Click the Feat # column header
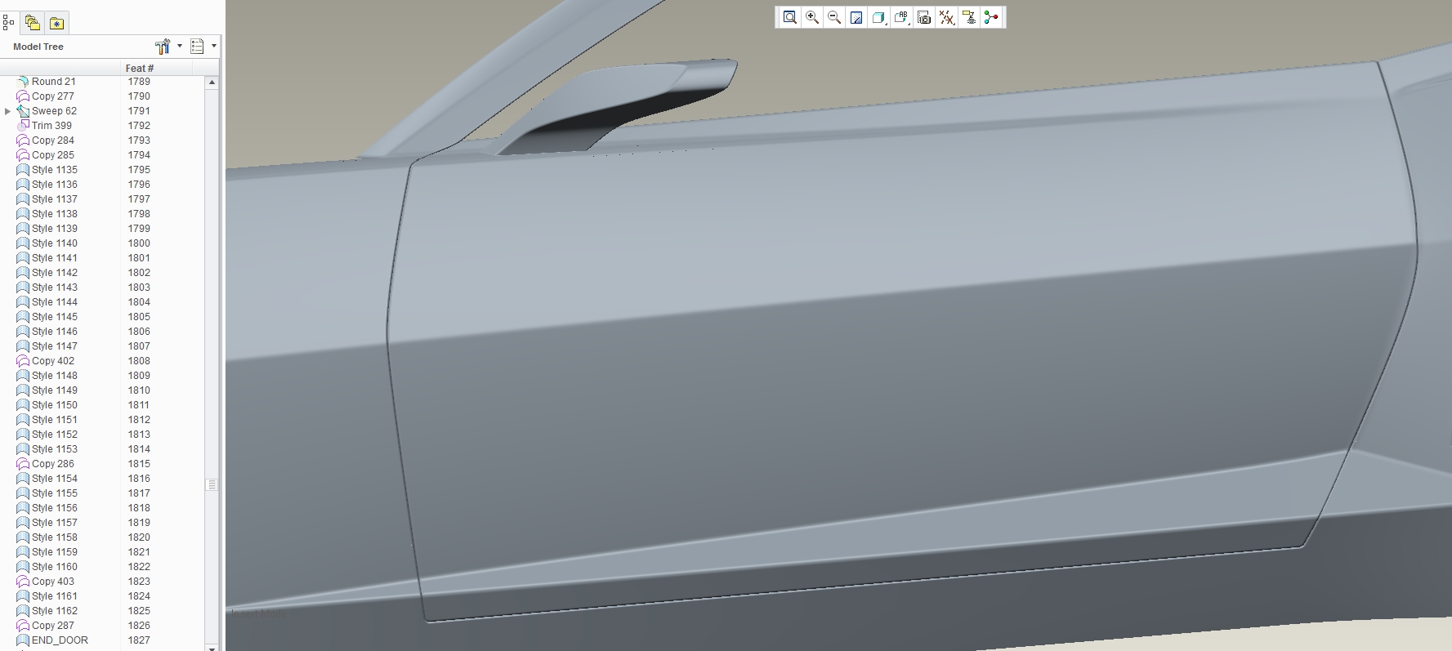 pos(140,69)
